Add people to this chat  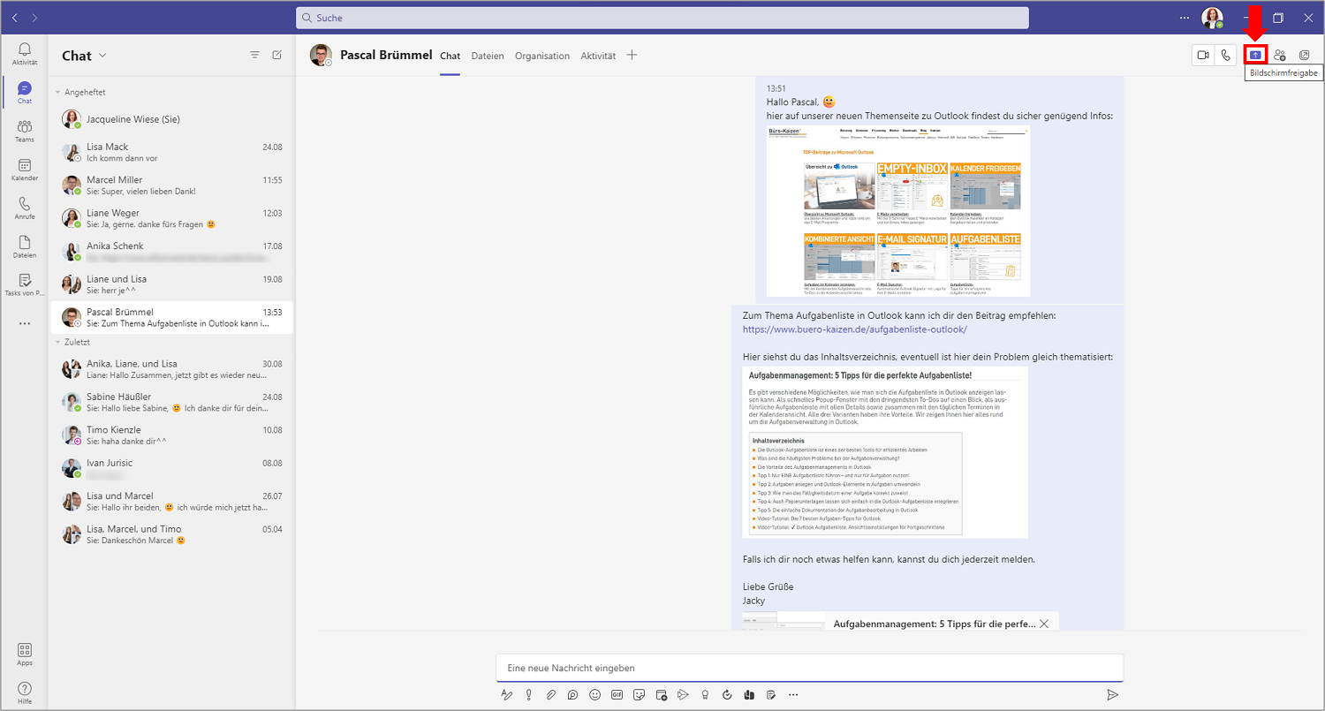pos(1280,55)
